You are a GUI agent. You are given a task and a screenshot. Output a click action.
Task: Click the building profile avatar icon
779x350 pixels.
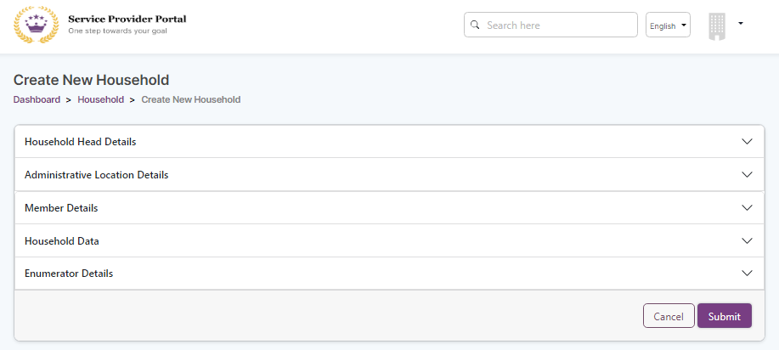(x=717, y=26)
